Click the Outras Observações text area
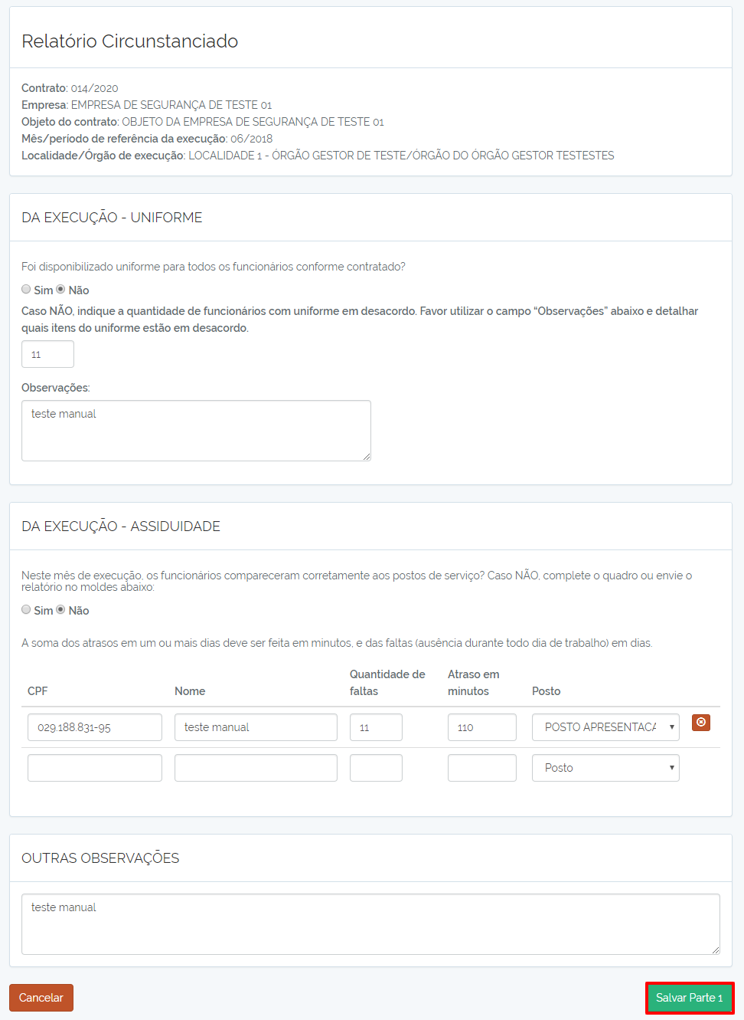This screenshot has height=1020, width=744. [370, 924]
